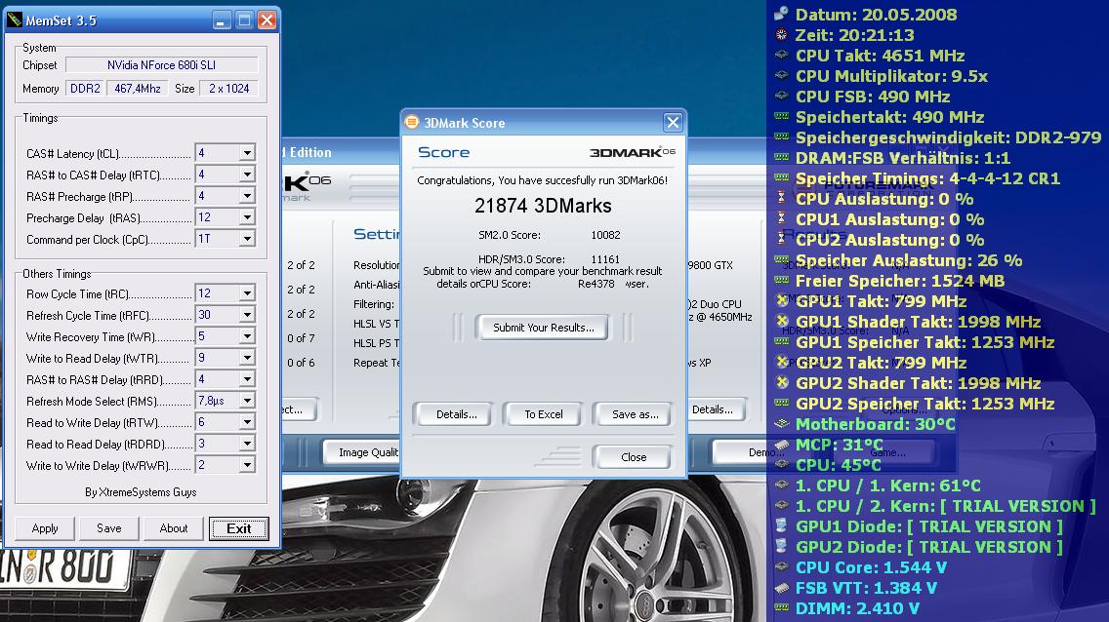The image size is (1109, 622).
Task: Click the CPU Takt icon
Action: pos(781,55)
